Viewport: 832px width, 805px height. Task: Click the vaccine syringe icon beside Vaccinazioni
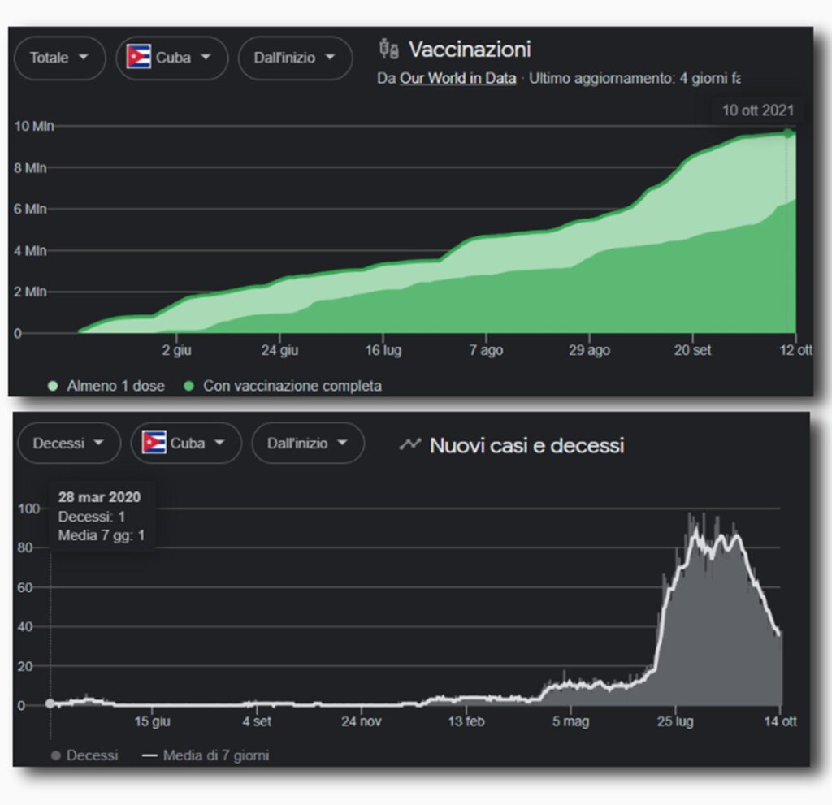(x=388, y=50)
